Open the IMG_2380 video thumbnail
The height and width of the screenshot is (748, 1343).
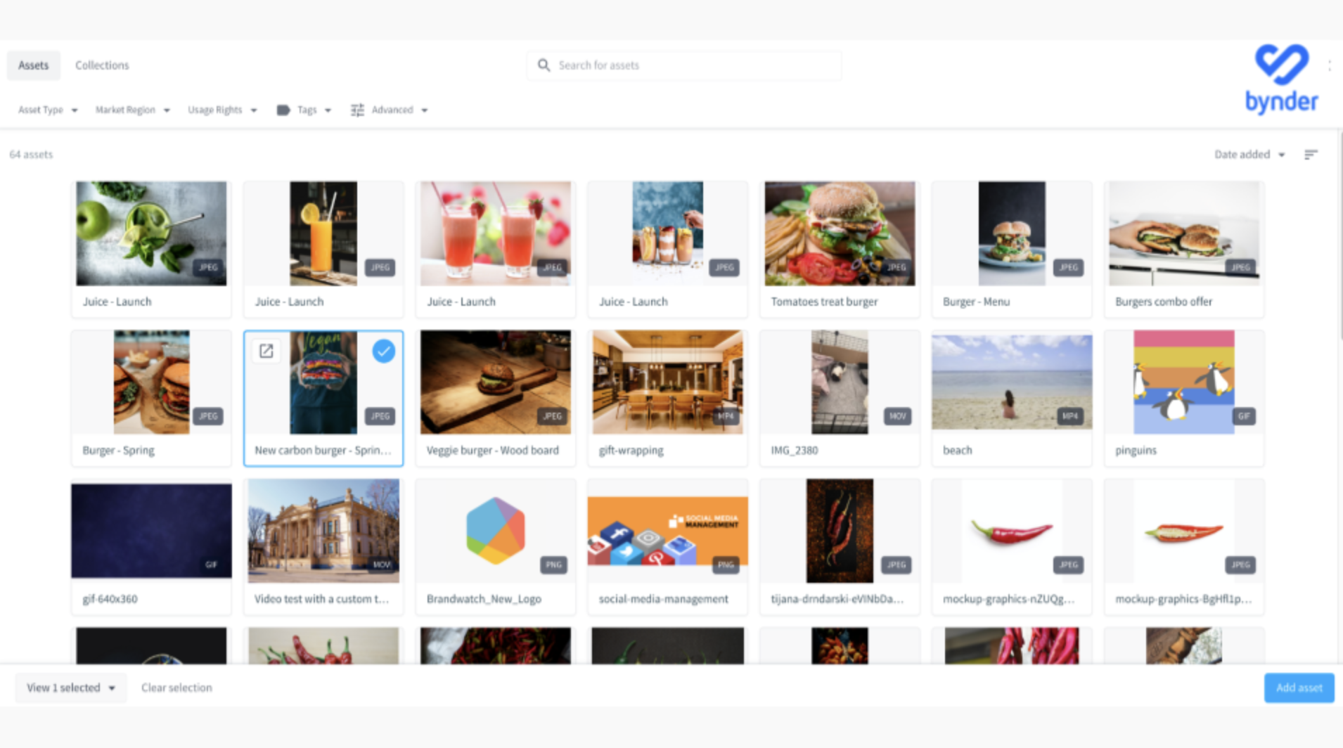[x=840, y=382]
